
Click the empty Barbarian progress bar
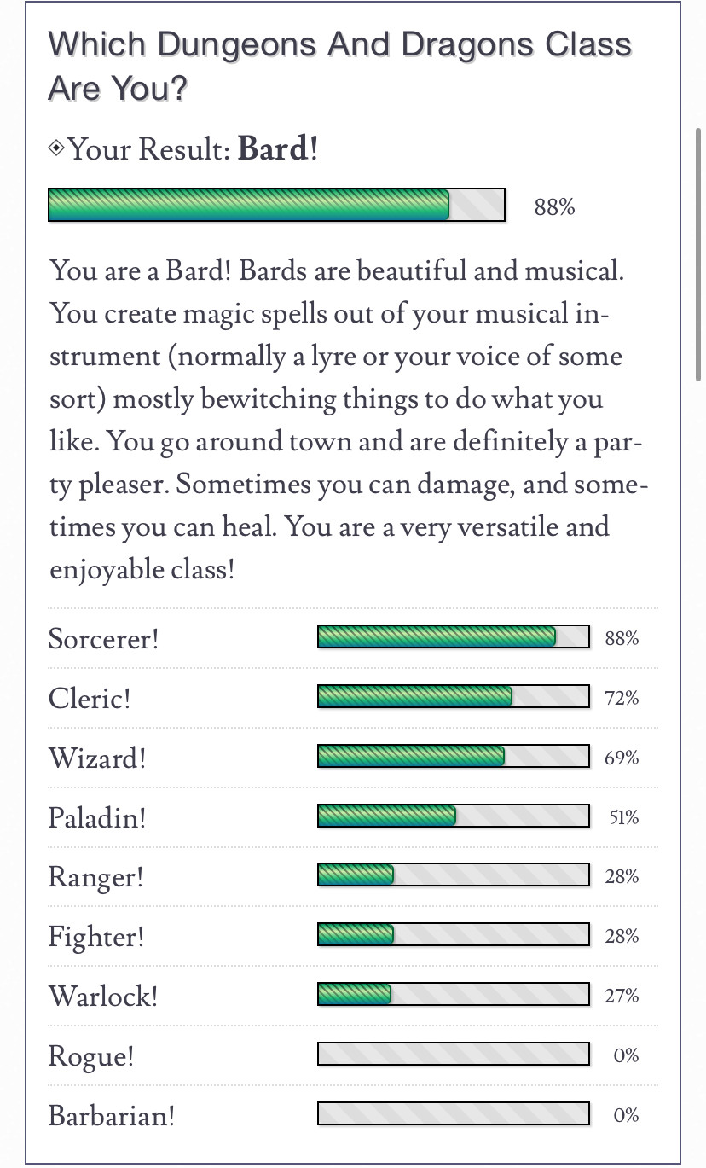[x=454, y=1114]
